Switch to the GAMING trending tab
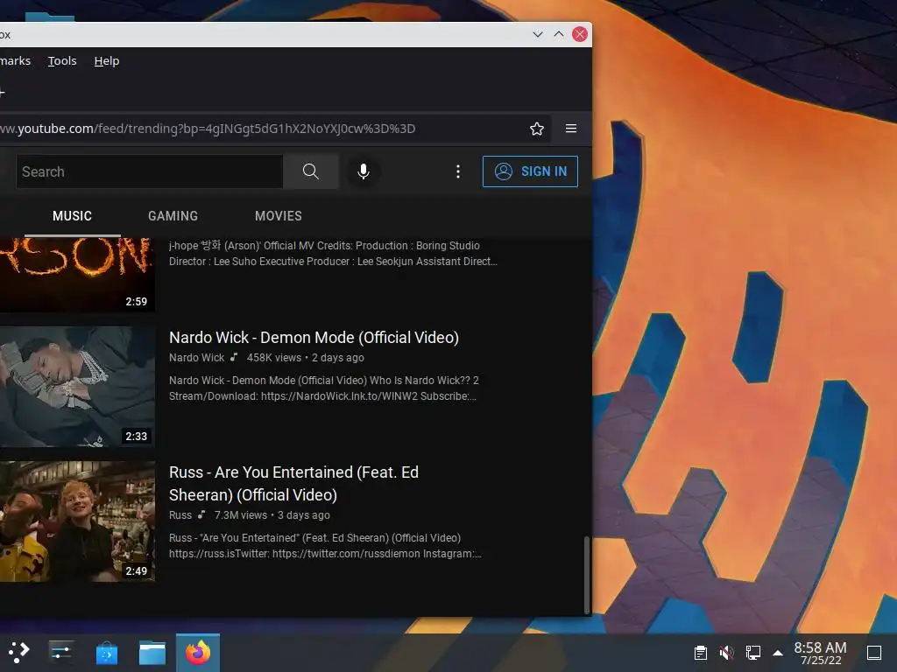 [x=173, y=216]
